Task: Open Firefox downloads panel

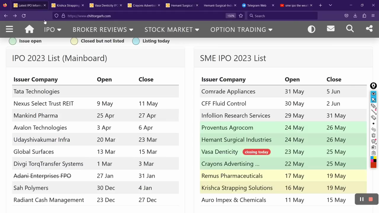Action: click(355, 16)
